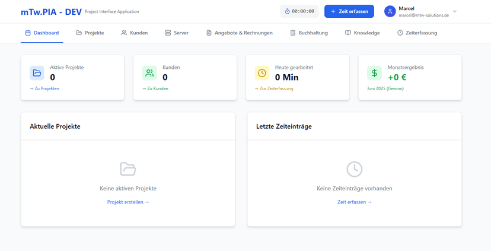Open the Kunden tab

click(x=135, y=33)
